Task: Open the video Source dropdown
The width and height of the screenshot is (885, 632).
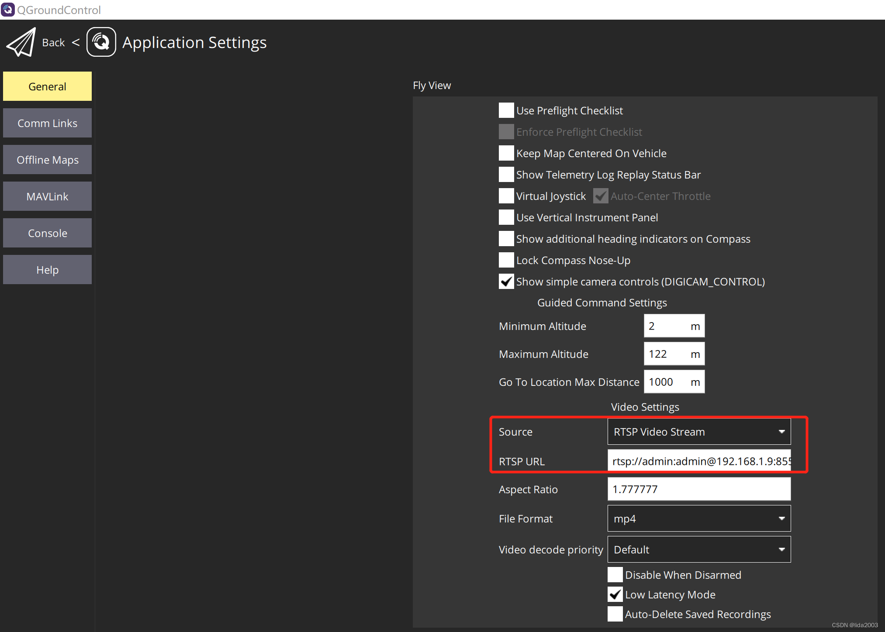Action: (x=699, y=432)
